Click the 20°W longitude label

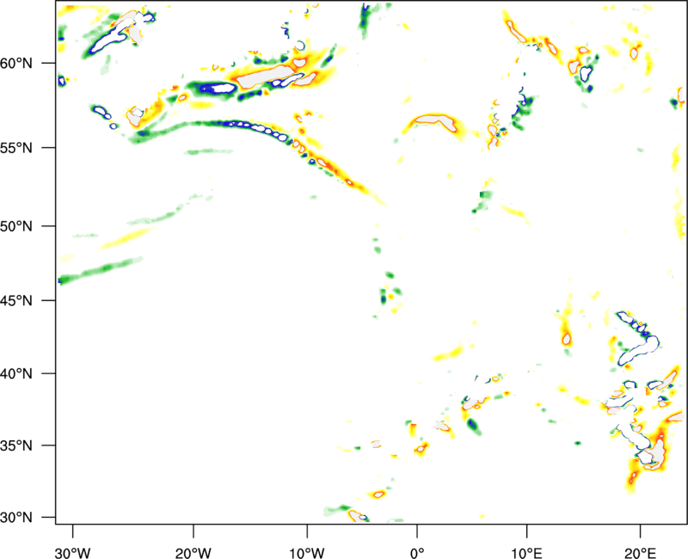(193, 553)
